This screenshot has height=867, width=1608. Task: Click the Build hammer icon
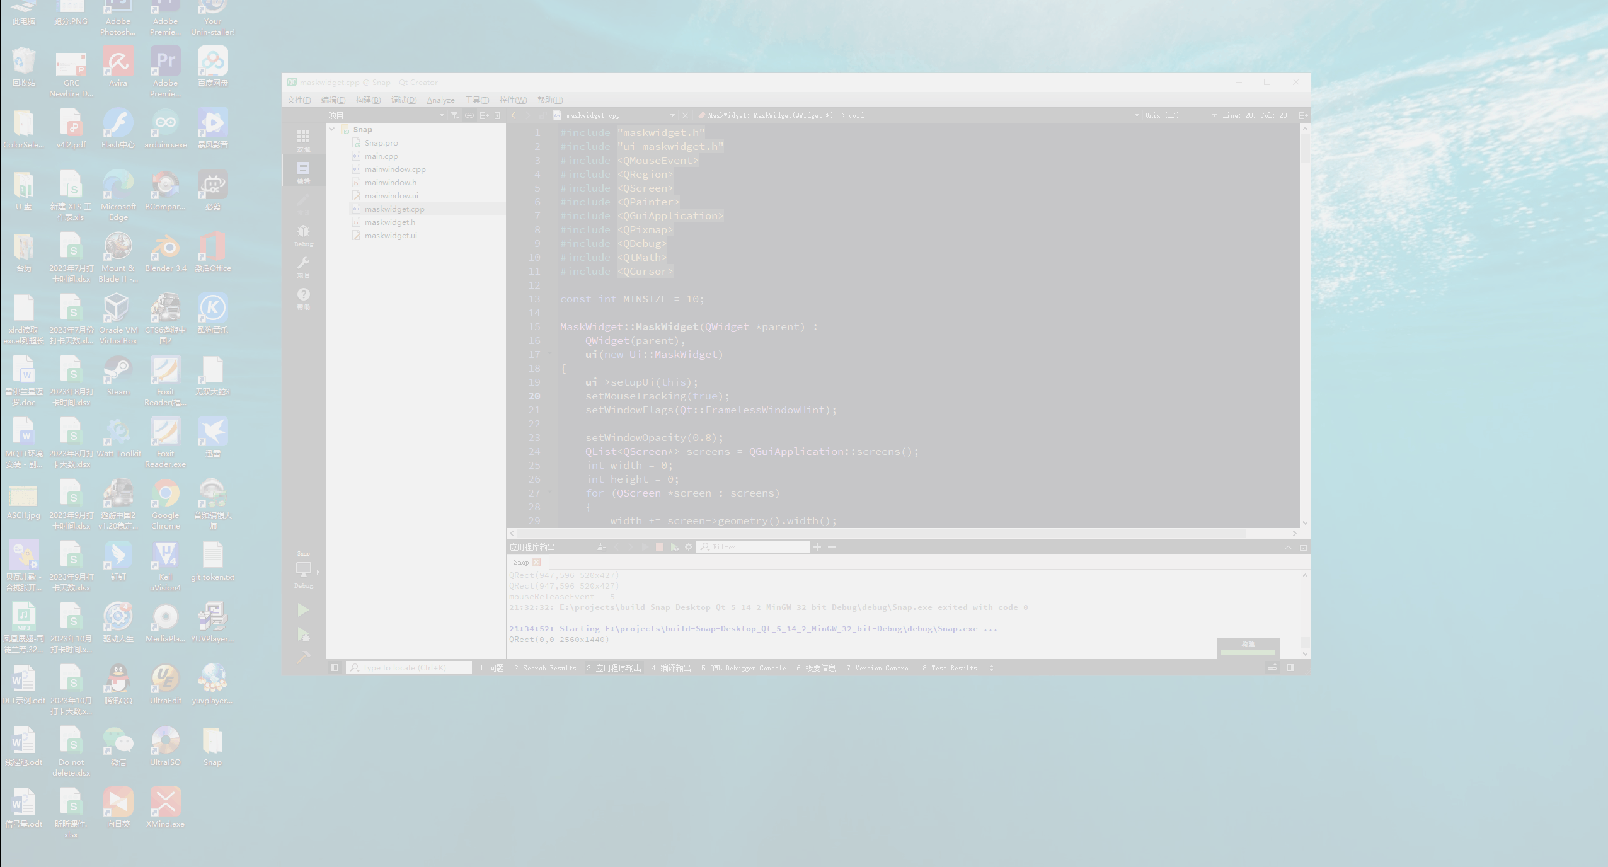click(x=303, y=657)
